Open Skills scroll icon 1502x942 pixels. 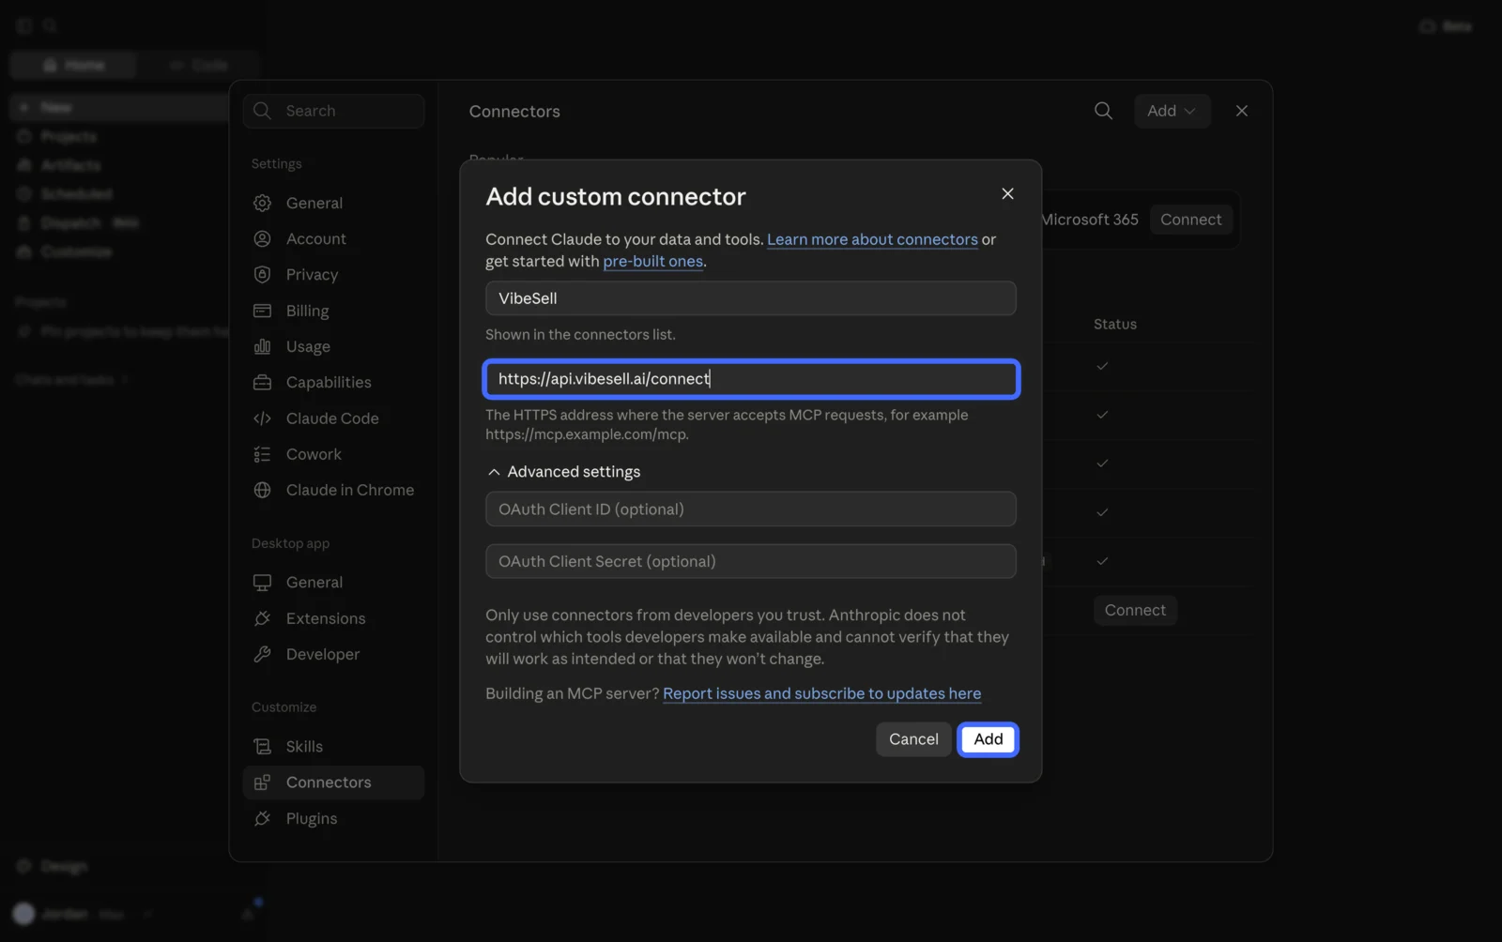click(x=262, y=747)
